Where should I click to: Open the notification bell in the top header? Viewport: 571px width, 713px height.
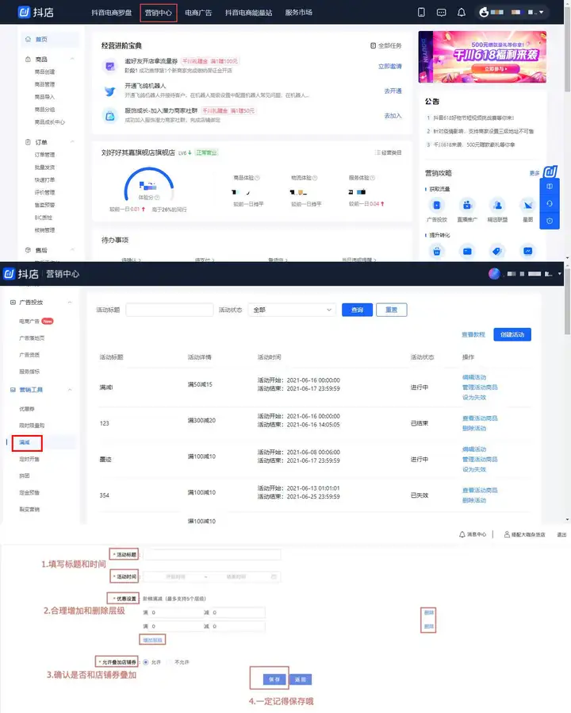click(x=461, y=12)
